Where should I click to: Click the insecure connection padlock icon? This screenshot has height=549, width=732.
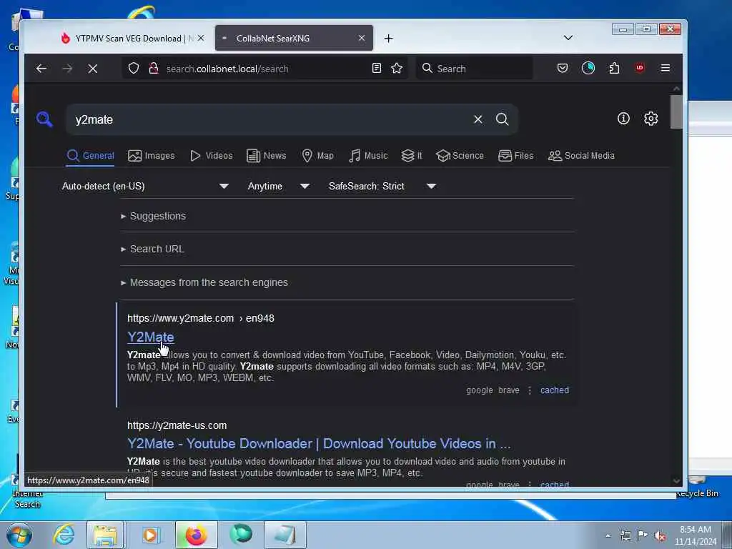click(x=153, y=69)
